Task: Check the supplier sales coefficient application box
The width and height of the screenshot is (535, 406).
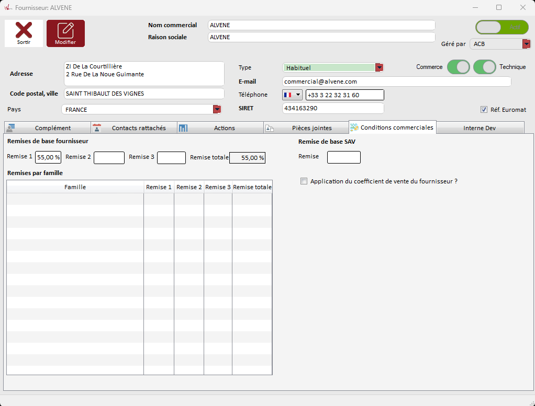Action: pyautogui.click(x=304, y=181)
